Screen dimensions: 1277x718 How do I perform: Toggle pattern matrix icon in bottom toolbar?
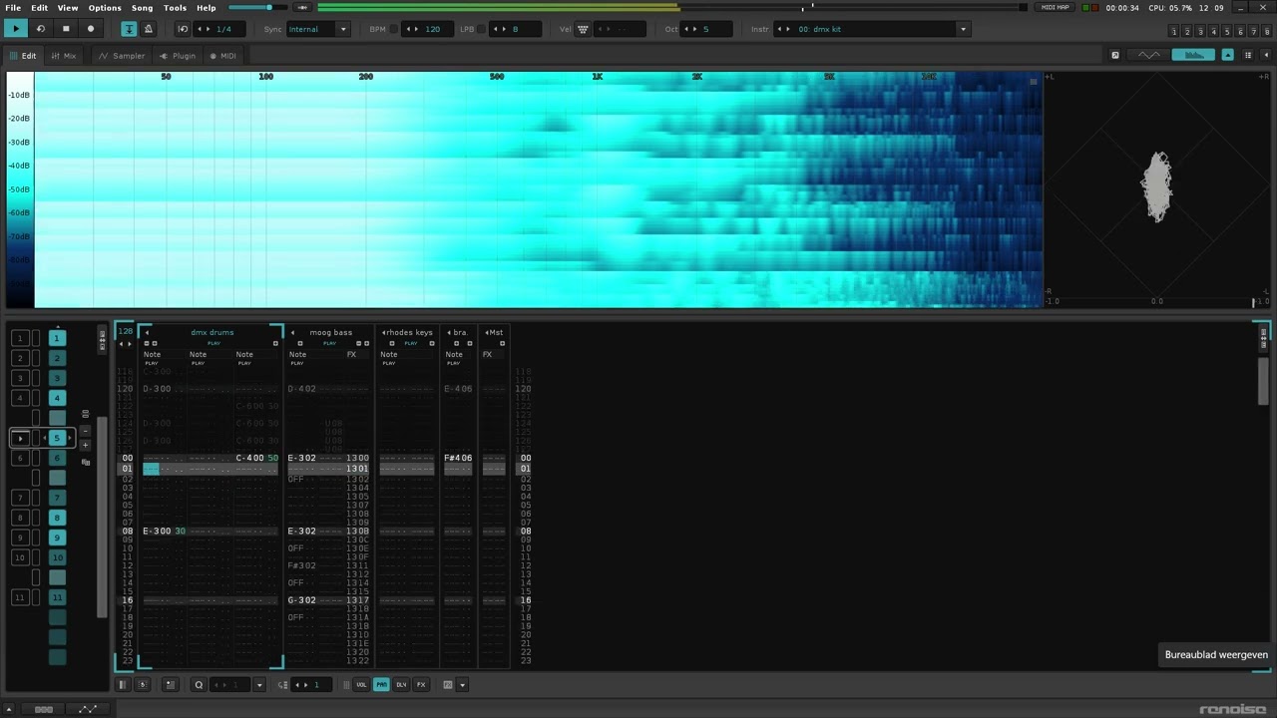123,685
